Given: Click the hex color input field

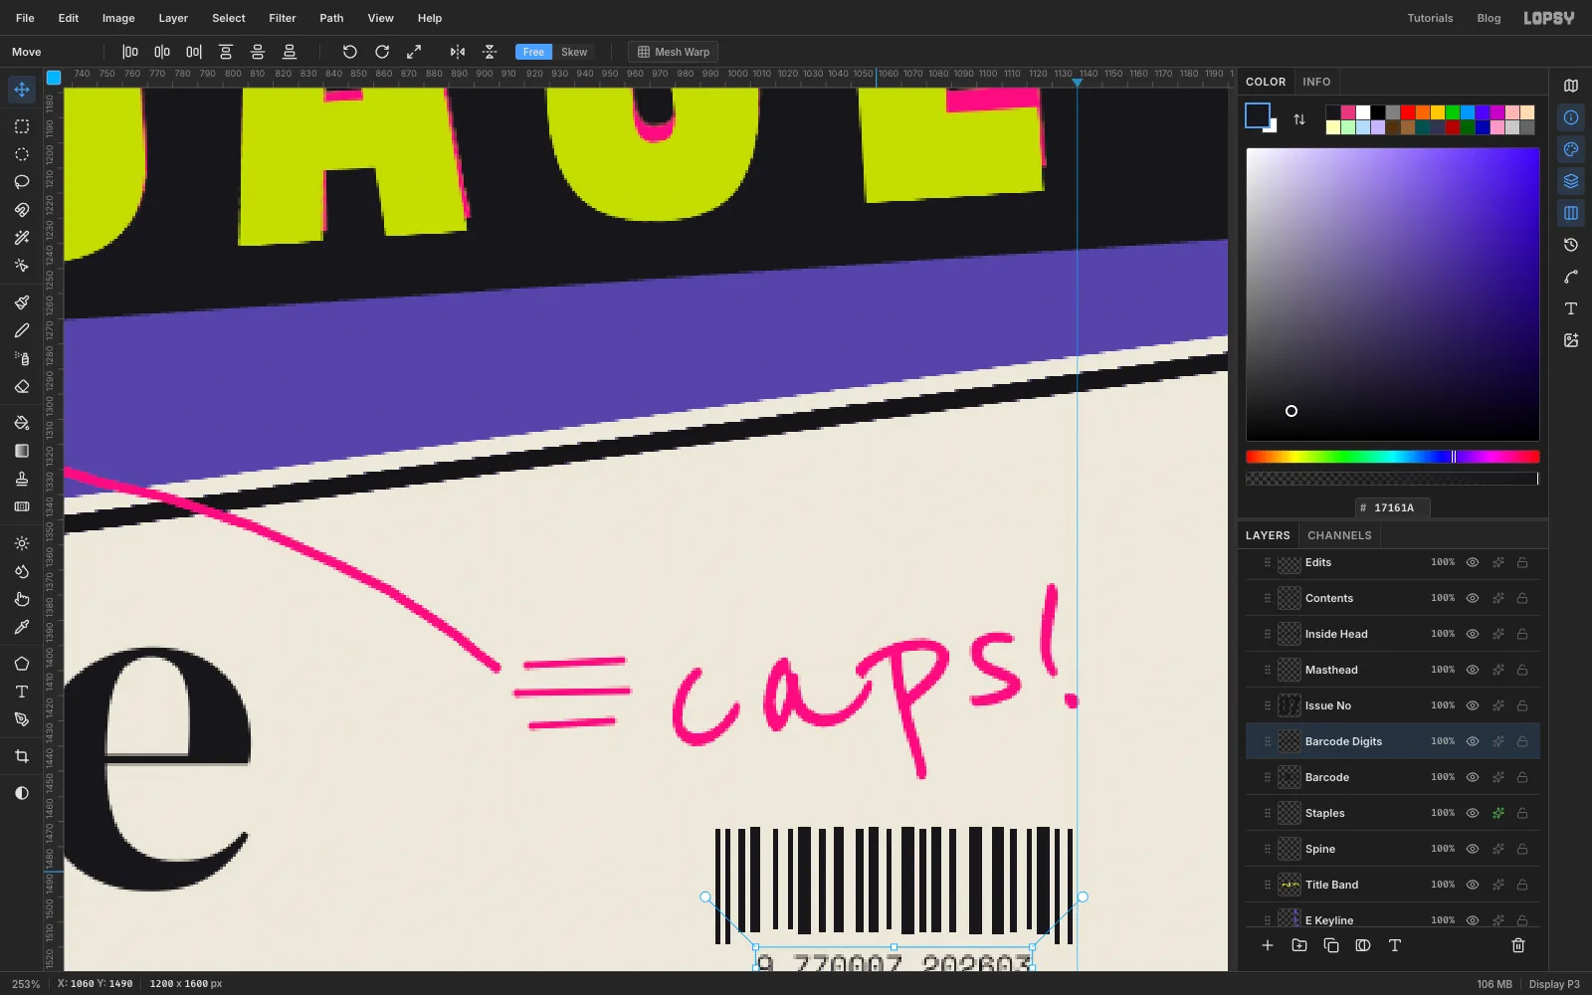Looking at the screenshot, I should [1393, 507].
